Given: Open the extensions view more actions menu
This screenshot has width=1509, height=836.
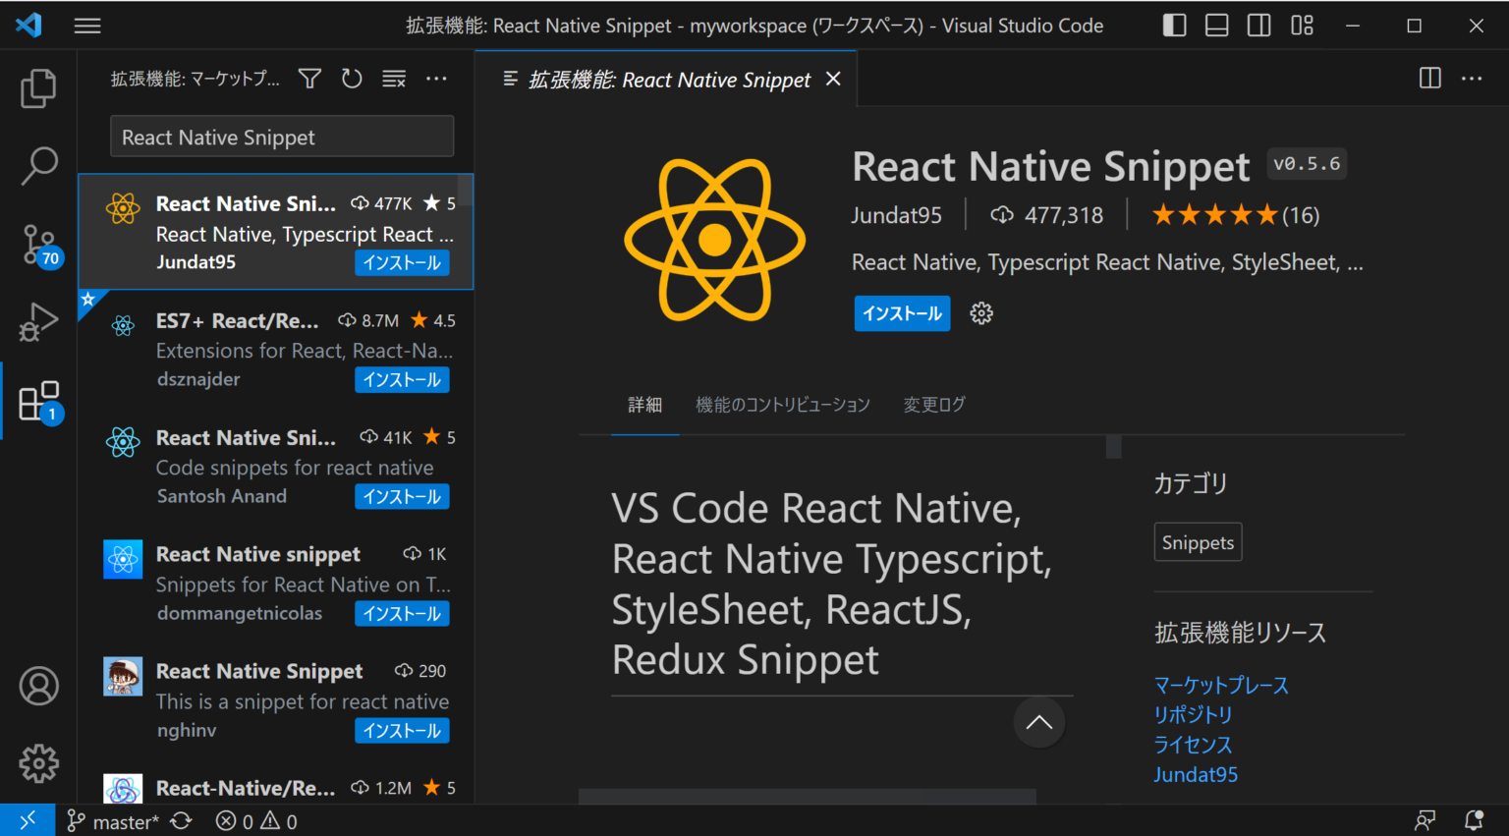Looking at the screenshot, I should coord(436,78).
